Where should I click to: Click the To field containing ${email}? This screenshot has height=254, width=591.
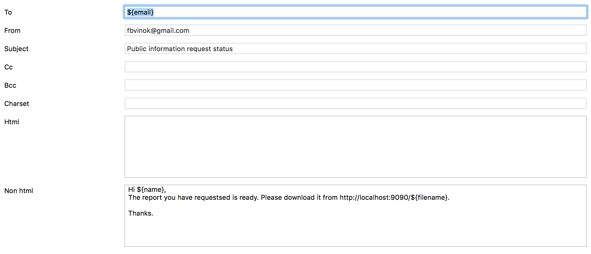pyautogui.click(x=355, y=12)
